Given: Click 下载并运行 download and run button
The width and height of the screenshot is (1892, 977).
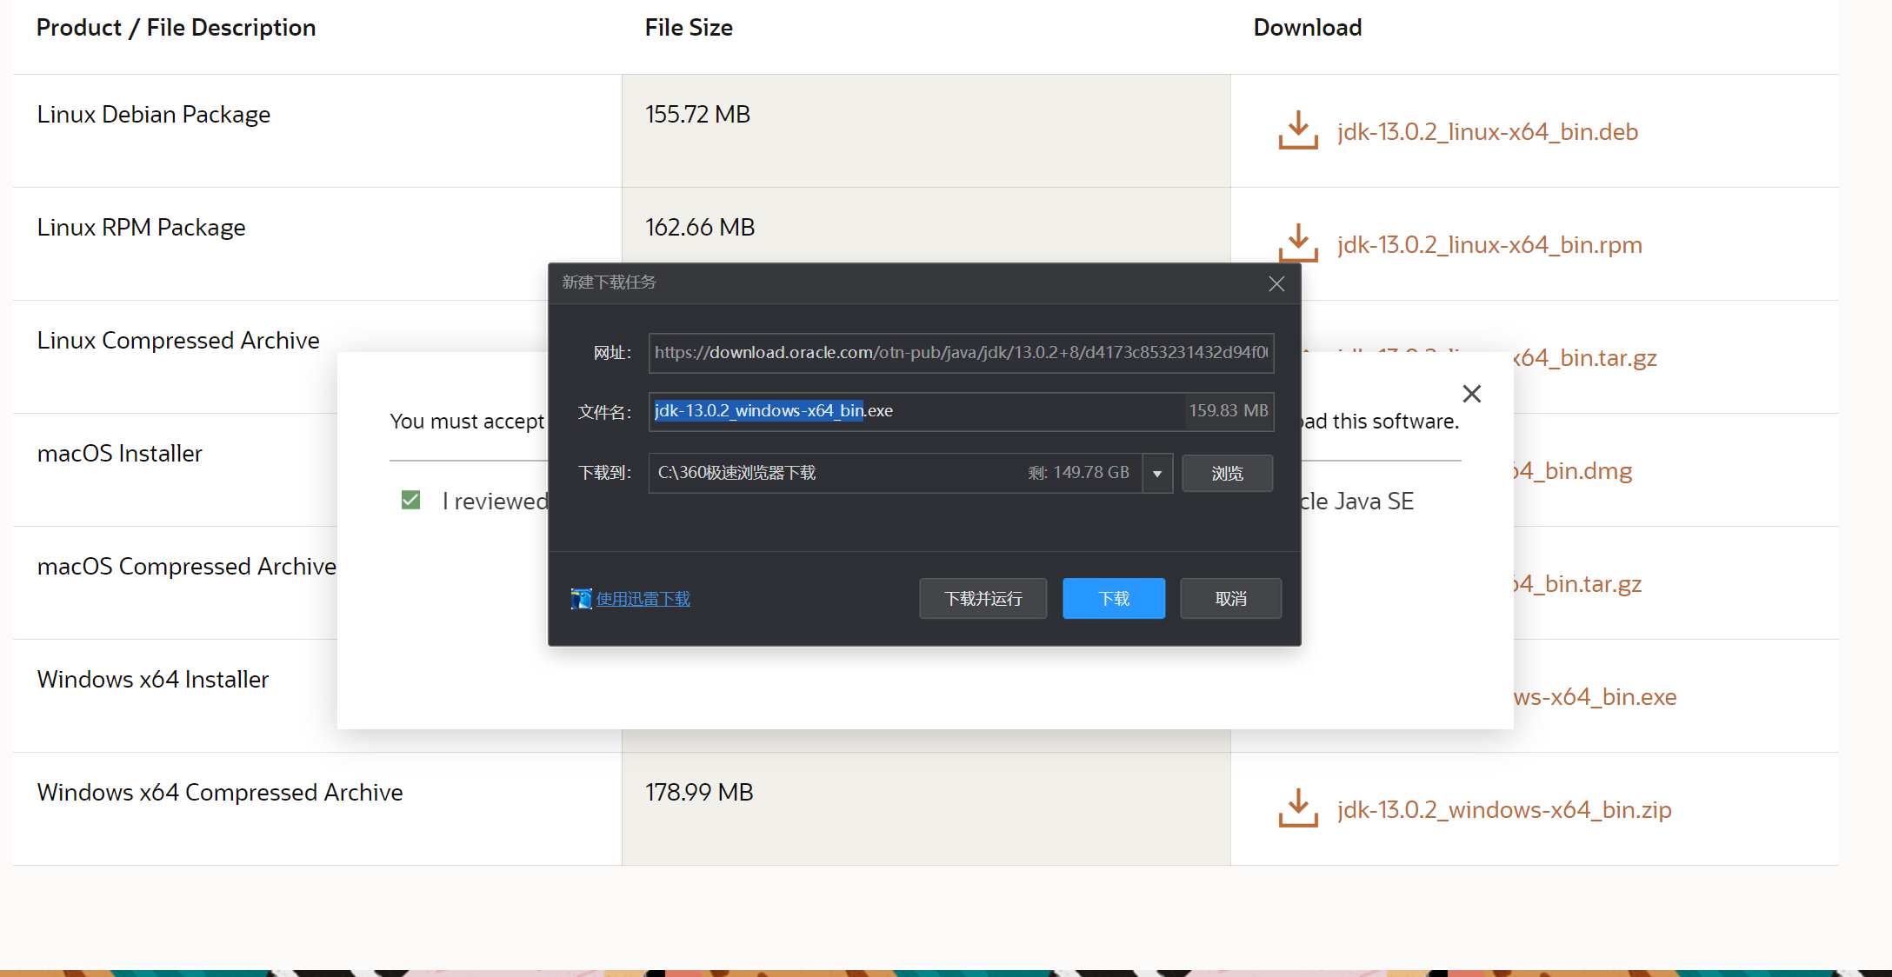Looking at the screenshot, I should 983,599.
